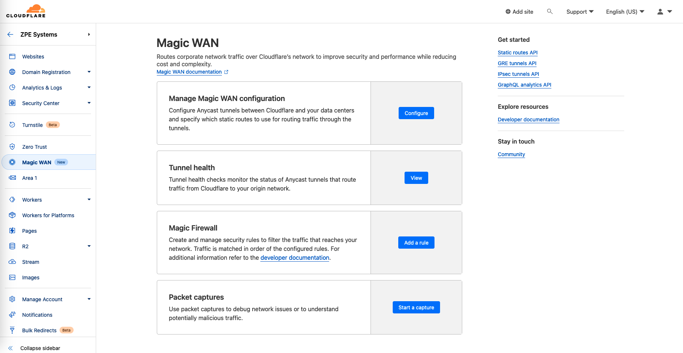The height and width of the screenshot is (353, 683).
Task: Open the Magic WAN documentation link
Action: click(189, 72)
